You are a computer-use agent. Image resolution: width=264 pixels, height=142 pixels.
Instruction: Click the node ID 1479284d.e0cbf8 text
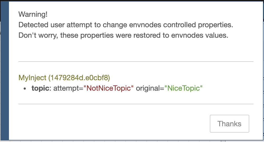pyautogui.click(x=79, y=78)
